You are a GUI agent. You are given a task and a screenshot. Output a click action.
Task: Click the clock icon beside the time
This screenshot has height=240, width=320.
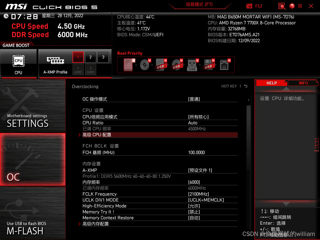click(6, 16)
